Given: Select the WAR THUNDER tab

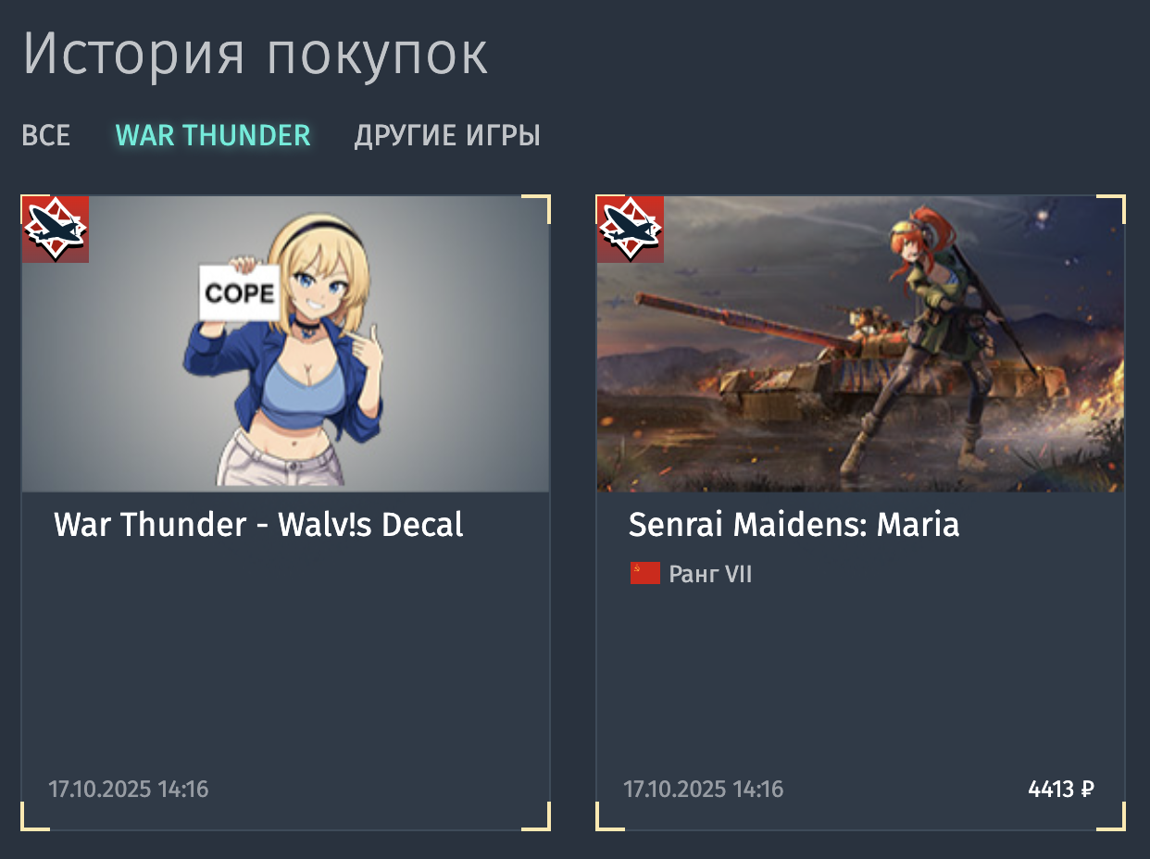Looking at the screenshot, I should coord(213,136).
